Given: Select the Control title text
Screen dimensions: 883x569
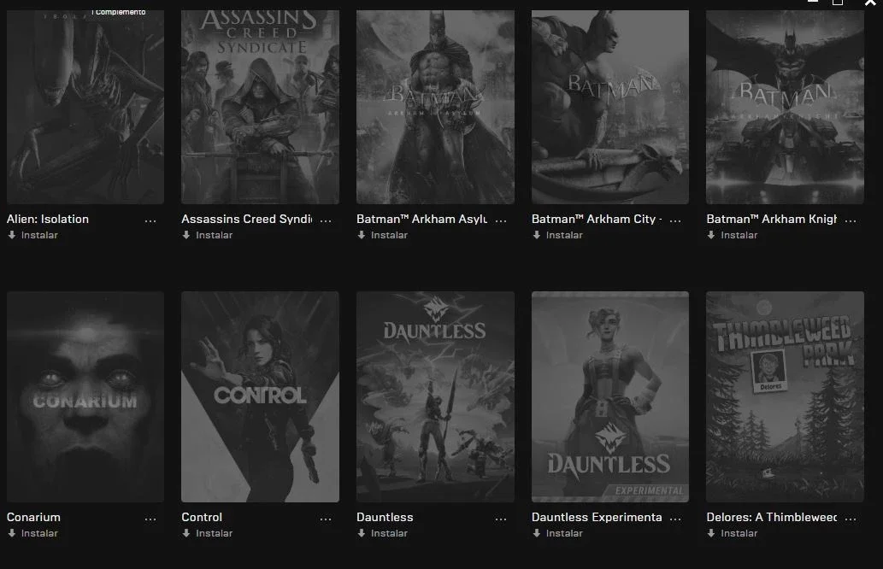Looking at the screenshot, I should [x=202, y=517].
